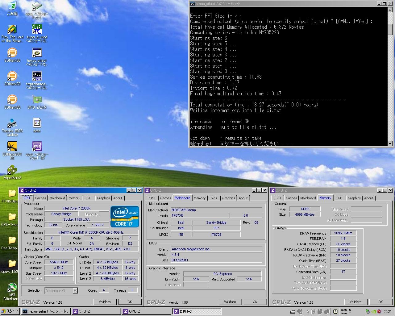Switch to Caches tab in left CPU-Z
Viewport: 395px width, 316px height.
40,198
